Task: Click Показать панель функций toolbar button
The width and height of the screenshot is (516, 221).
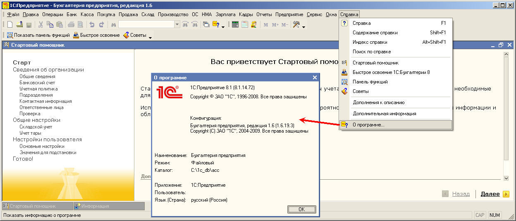Action: (x=38, y=36)
